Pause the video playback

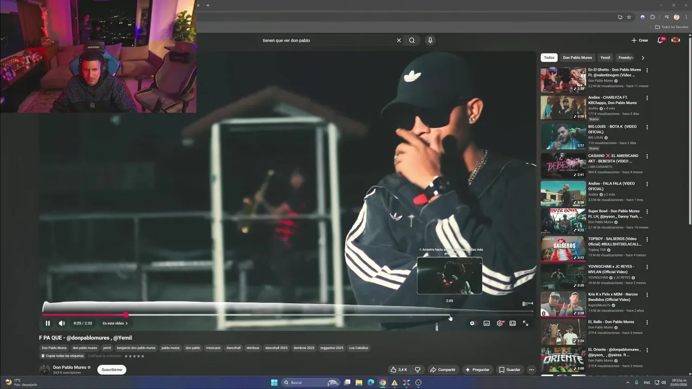click(x=48, y=323)
